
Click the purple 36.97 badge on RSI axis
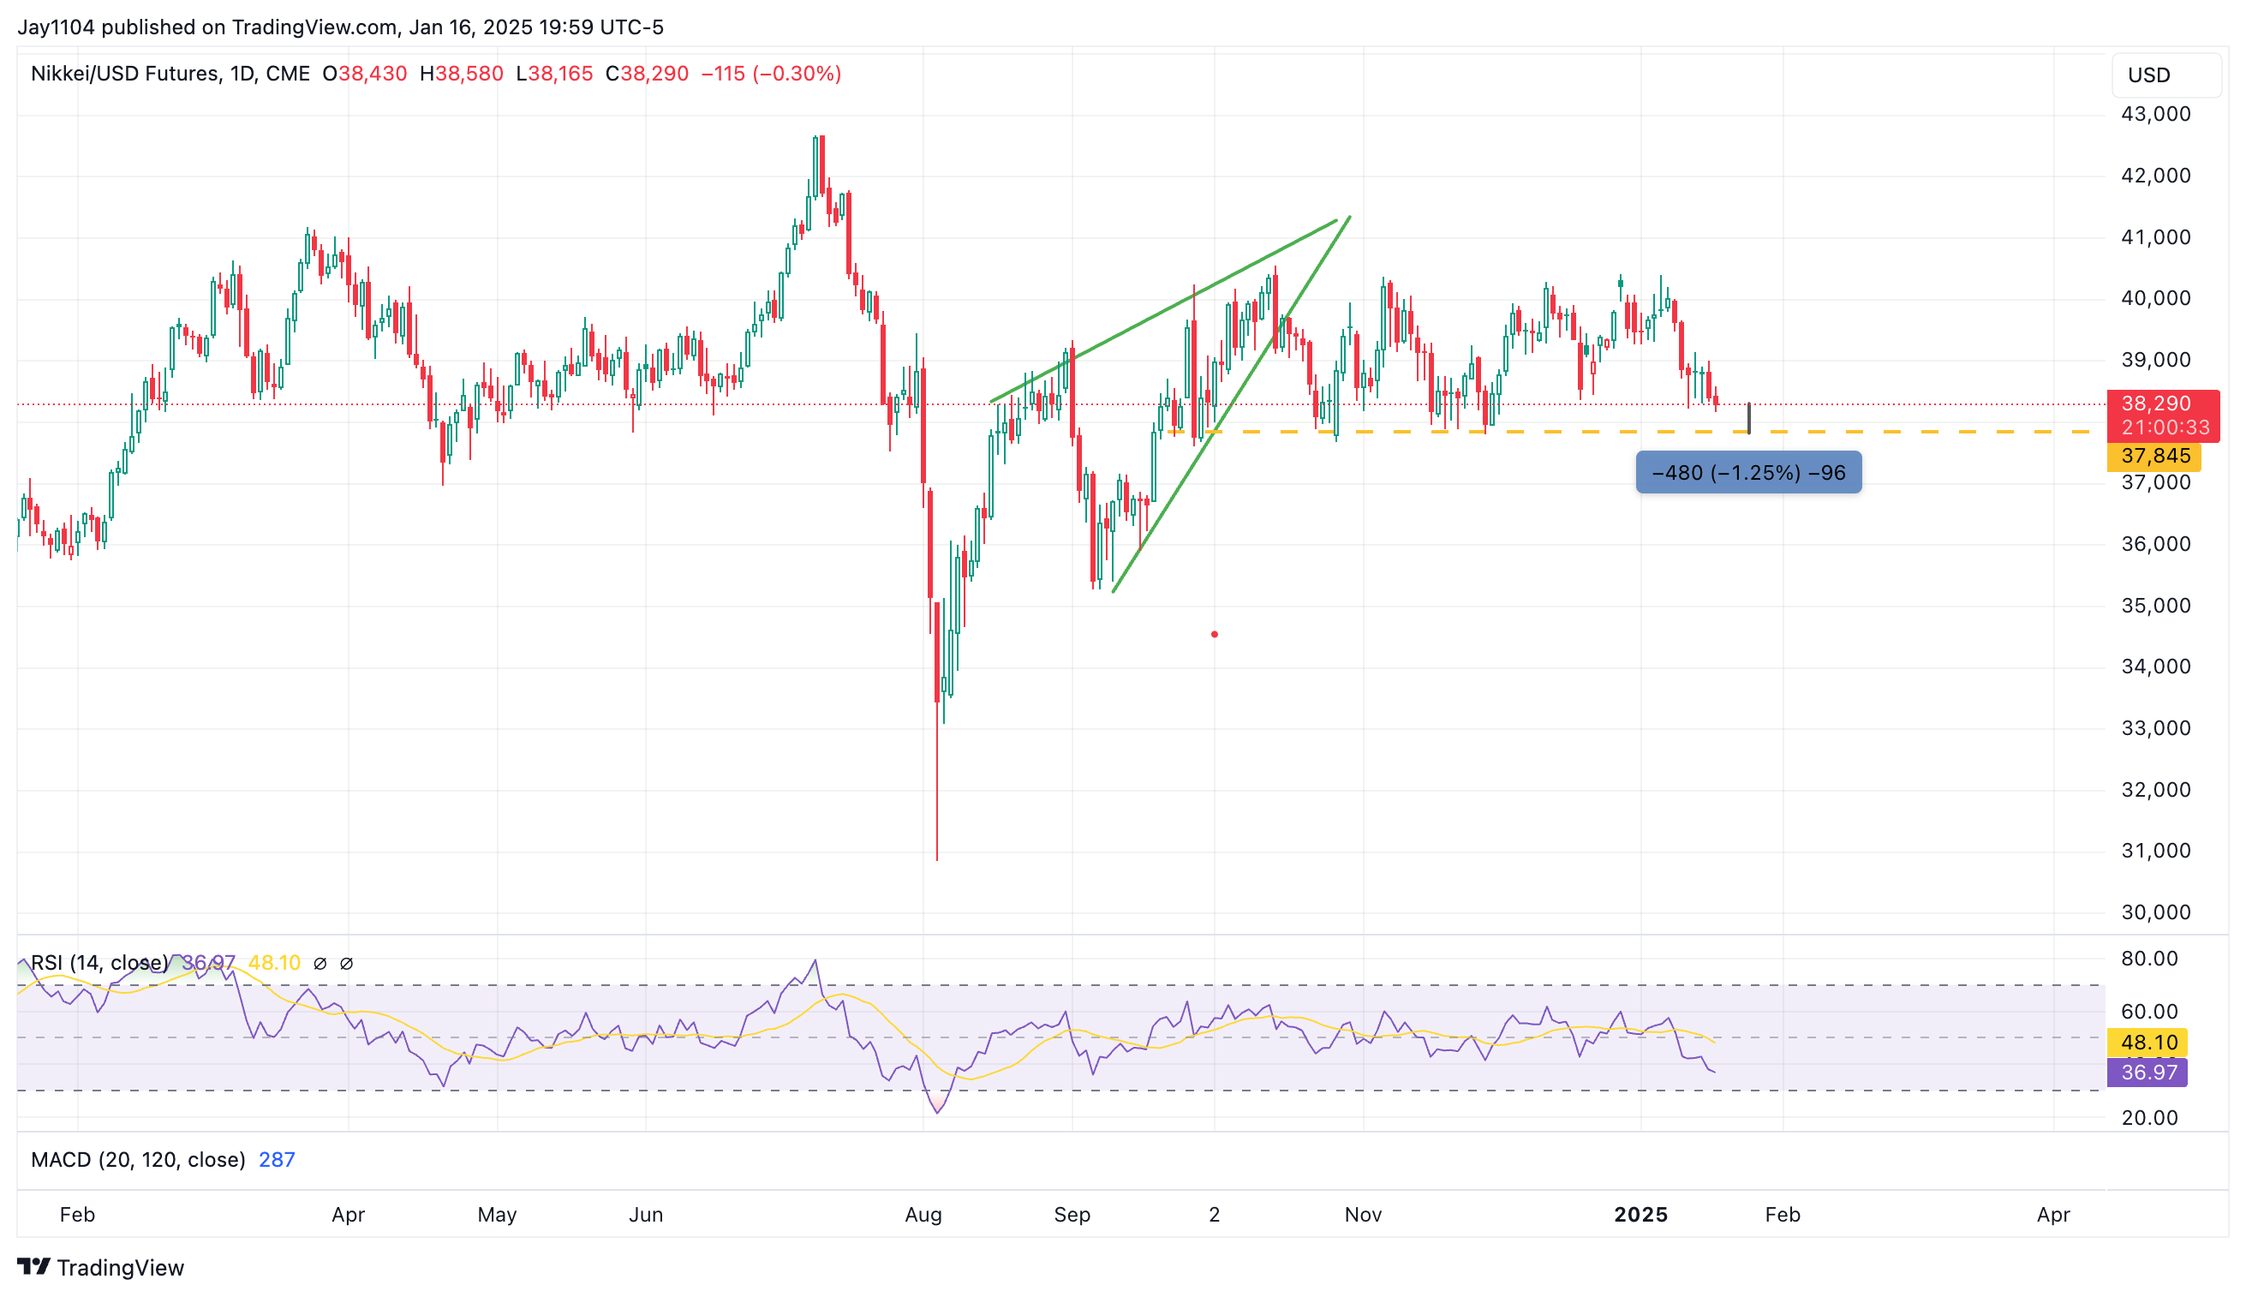(x=2147, y=1072)
